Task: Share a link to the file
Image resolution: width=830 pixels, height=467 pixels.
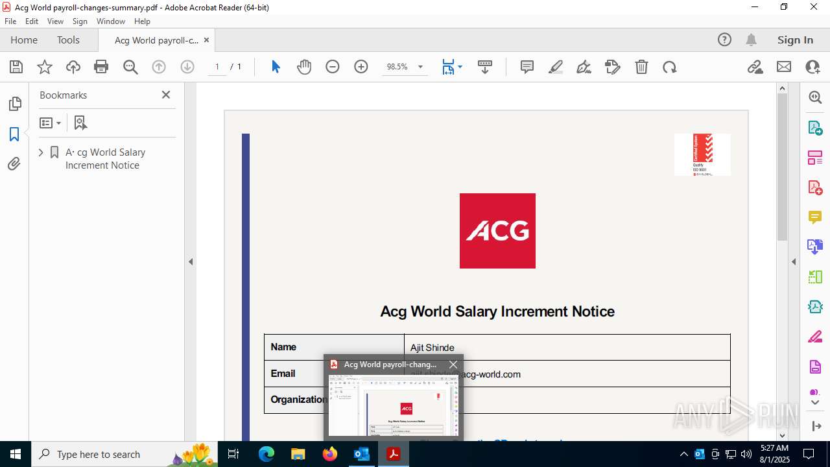Action: (x=755, y=67)
